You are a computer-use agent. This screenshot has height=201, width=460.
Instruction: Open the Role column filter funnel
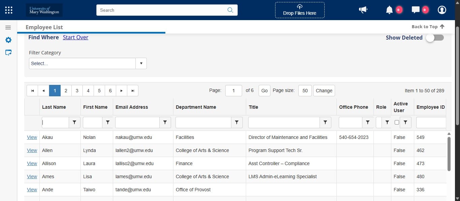coord(387,122)
